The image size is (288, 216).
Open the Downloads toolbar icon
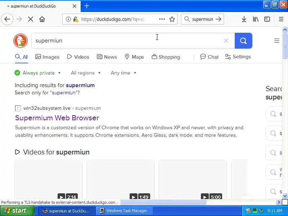pos(244,19)
